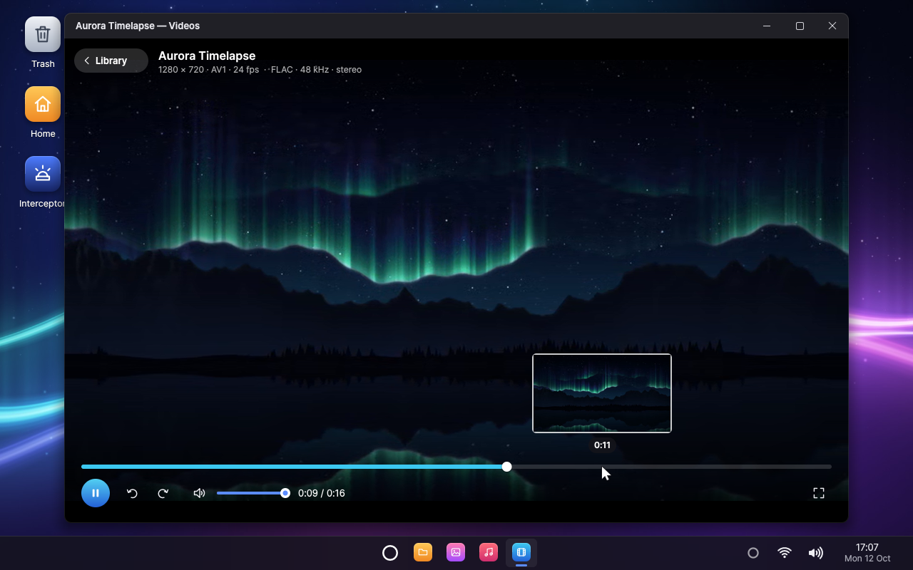Click the skip-forward icon

coord(163,493)
